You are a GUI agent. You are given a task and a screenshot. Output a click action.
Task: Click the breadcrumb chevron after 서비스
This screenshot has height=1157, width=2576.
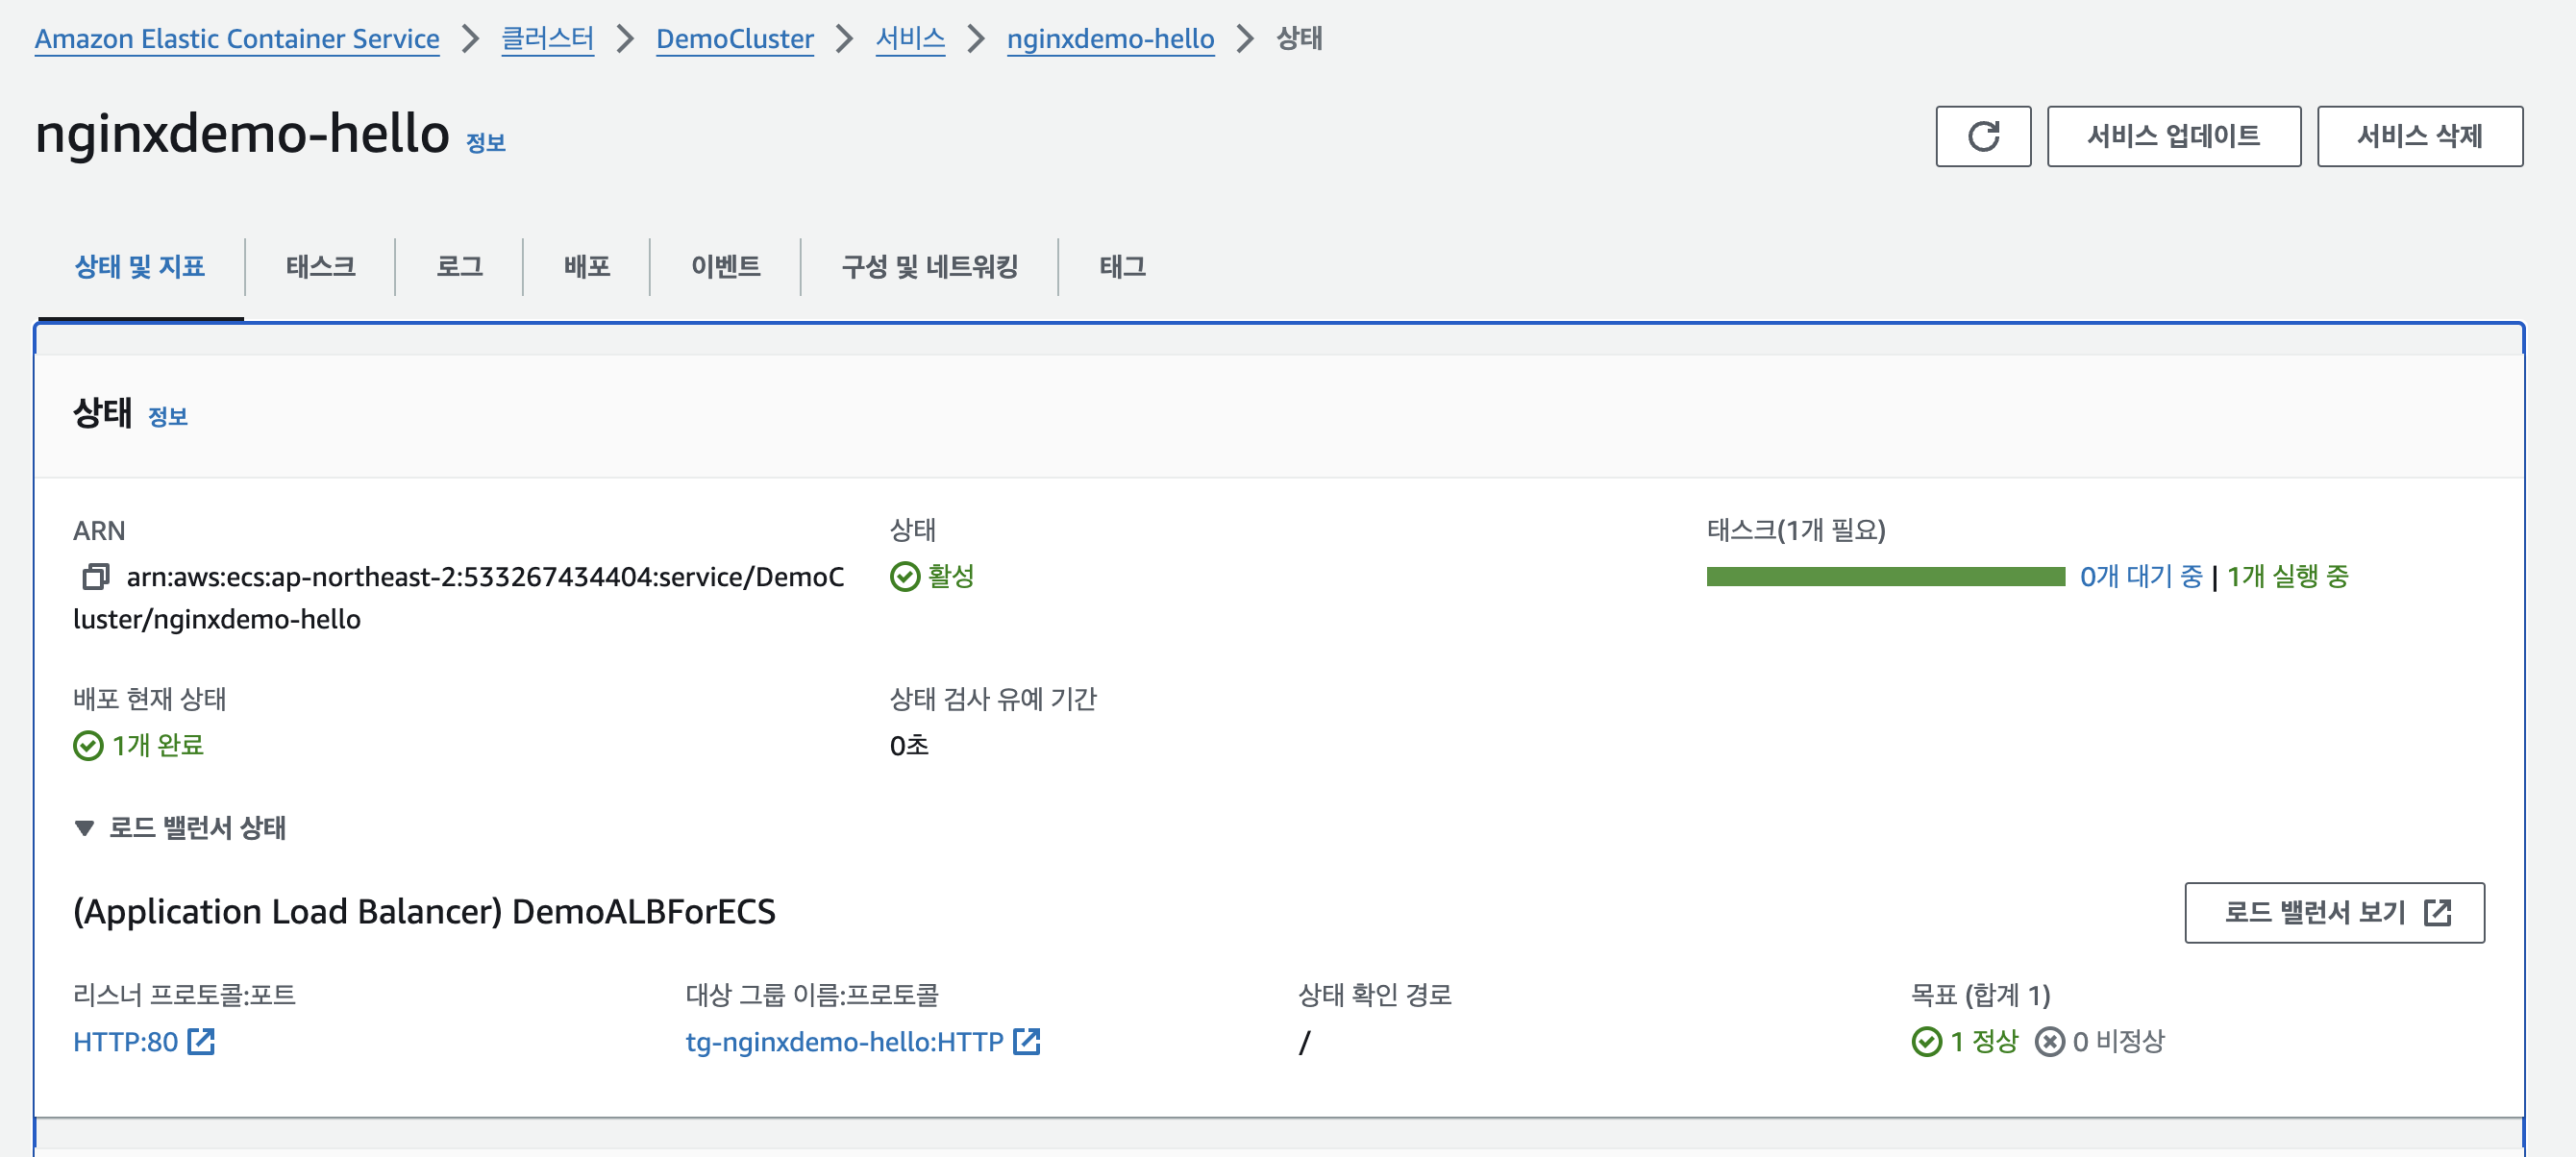point(976,39)
